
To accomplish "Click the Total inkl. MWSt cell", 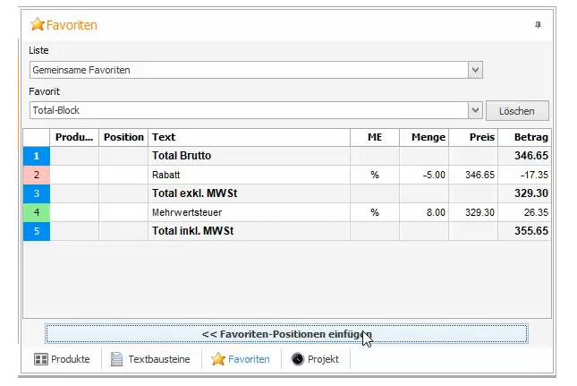I will (249, 231).
